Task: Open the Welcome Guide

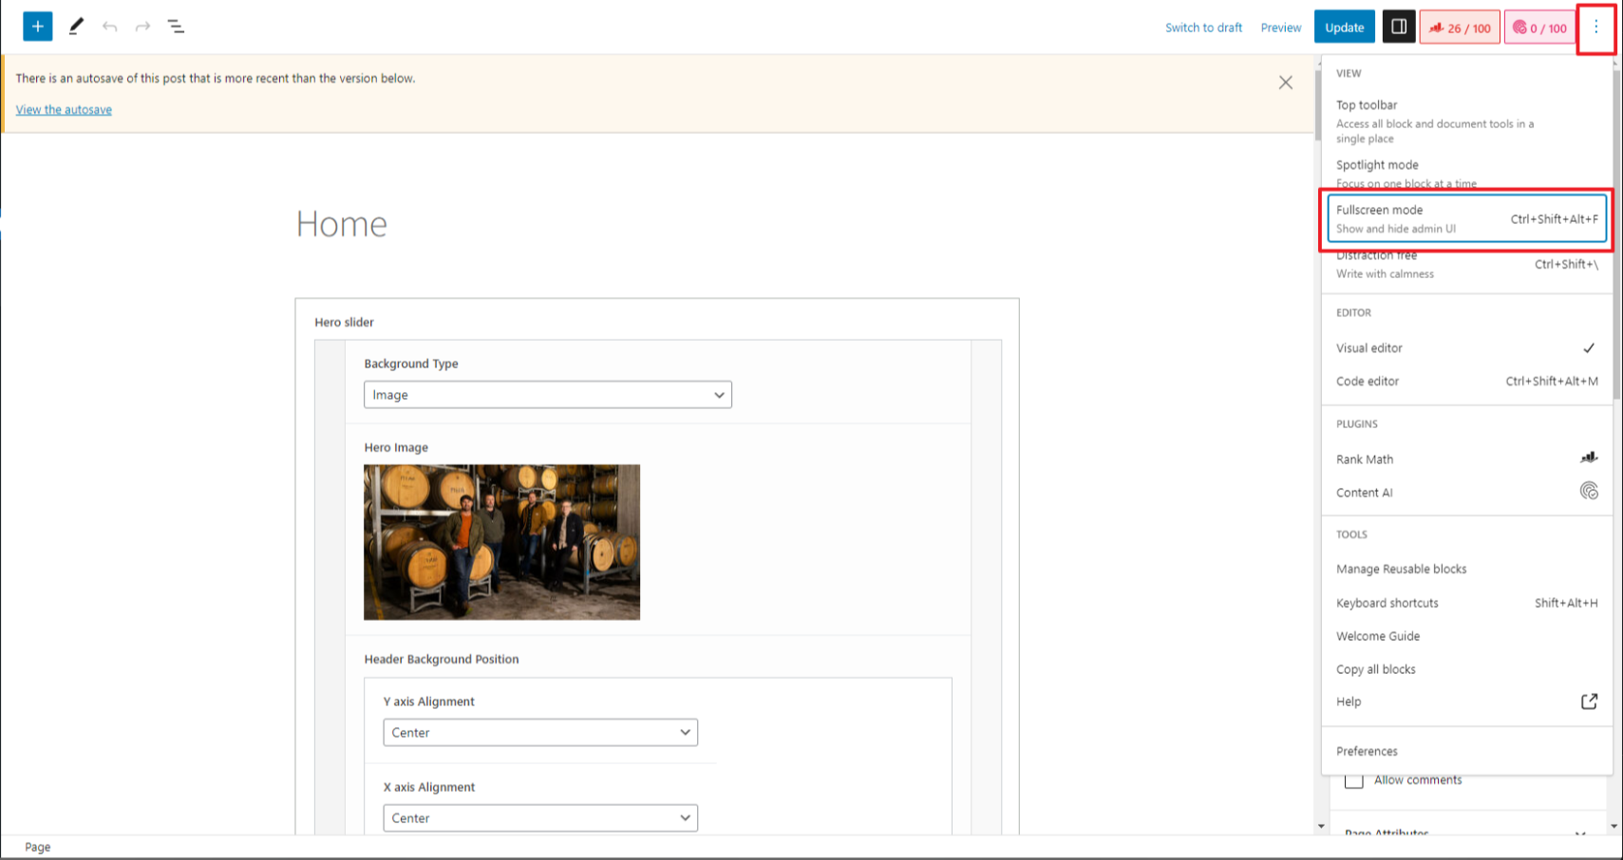Action: coord(1466,636)
